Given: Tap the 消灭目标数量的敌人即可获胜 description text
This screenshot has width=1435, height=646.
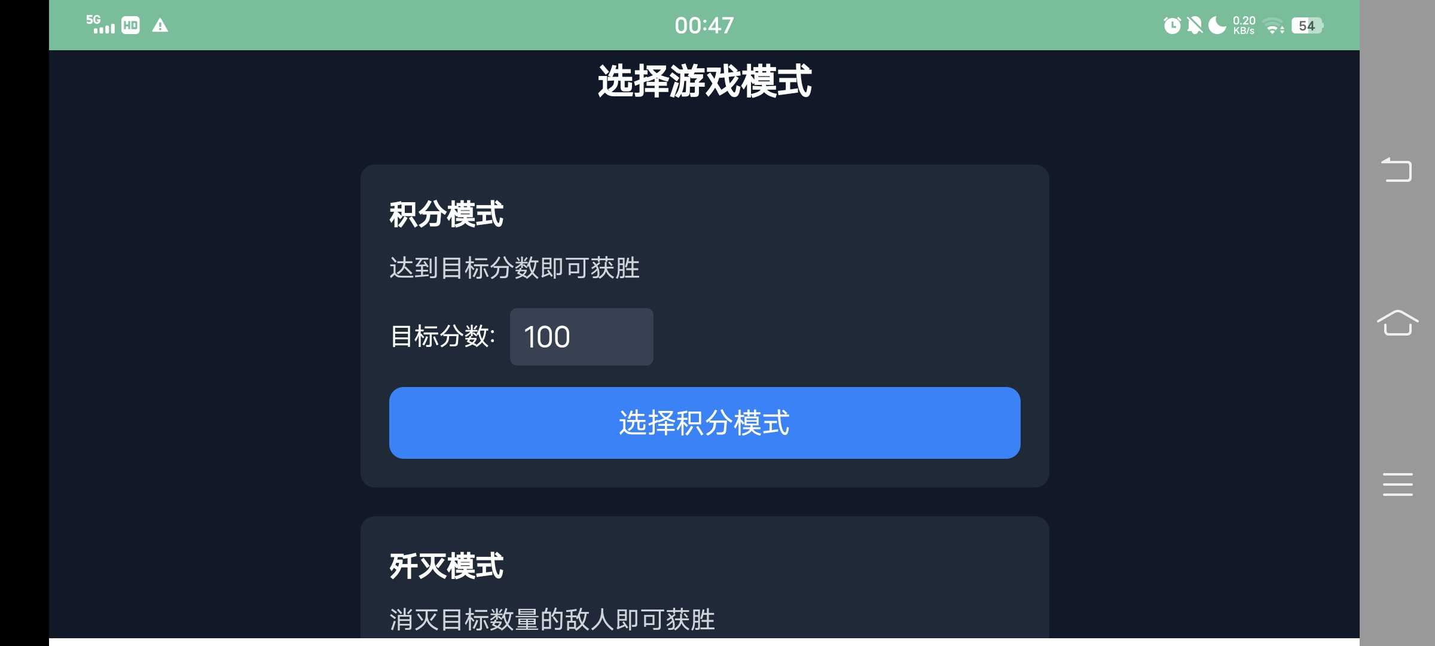Looking at the screenshot, I should pyautogui.click(x=552, y=620).
